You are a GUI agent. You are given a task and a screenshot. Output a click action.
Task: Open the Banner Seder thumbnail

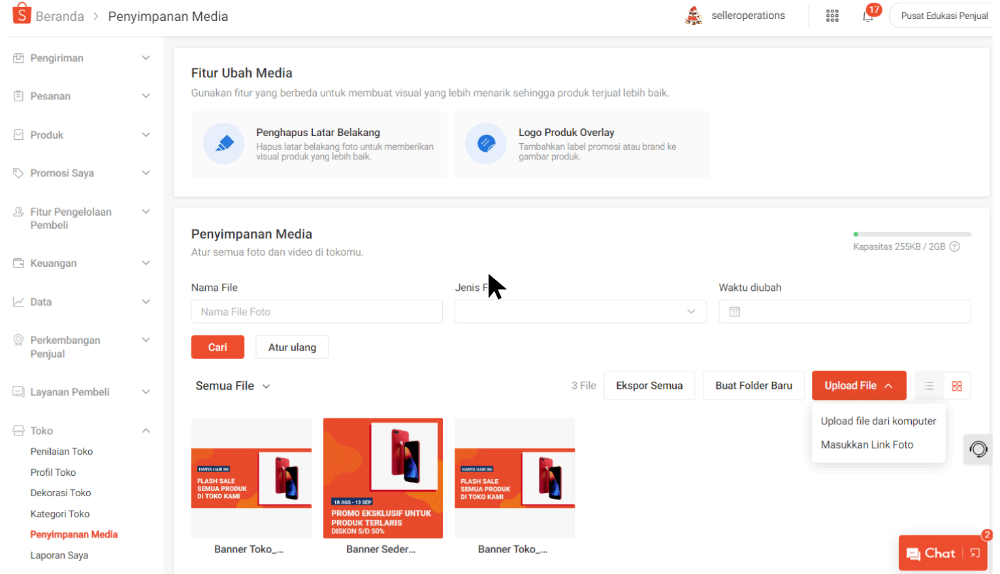(383, 478)
